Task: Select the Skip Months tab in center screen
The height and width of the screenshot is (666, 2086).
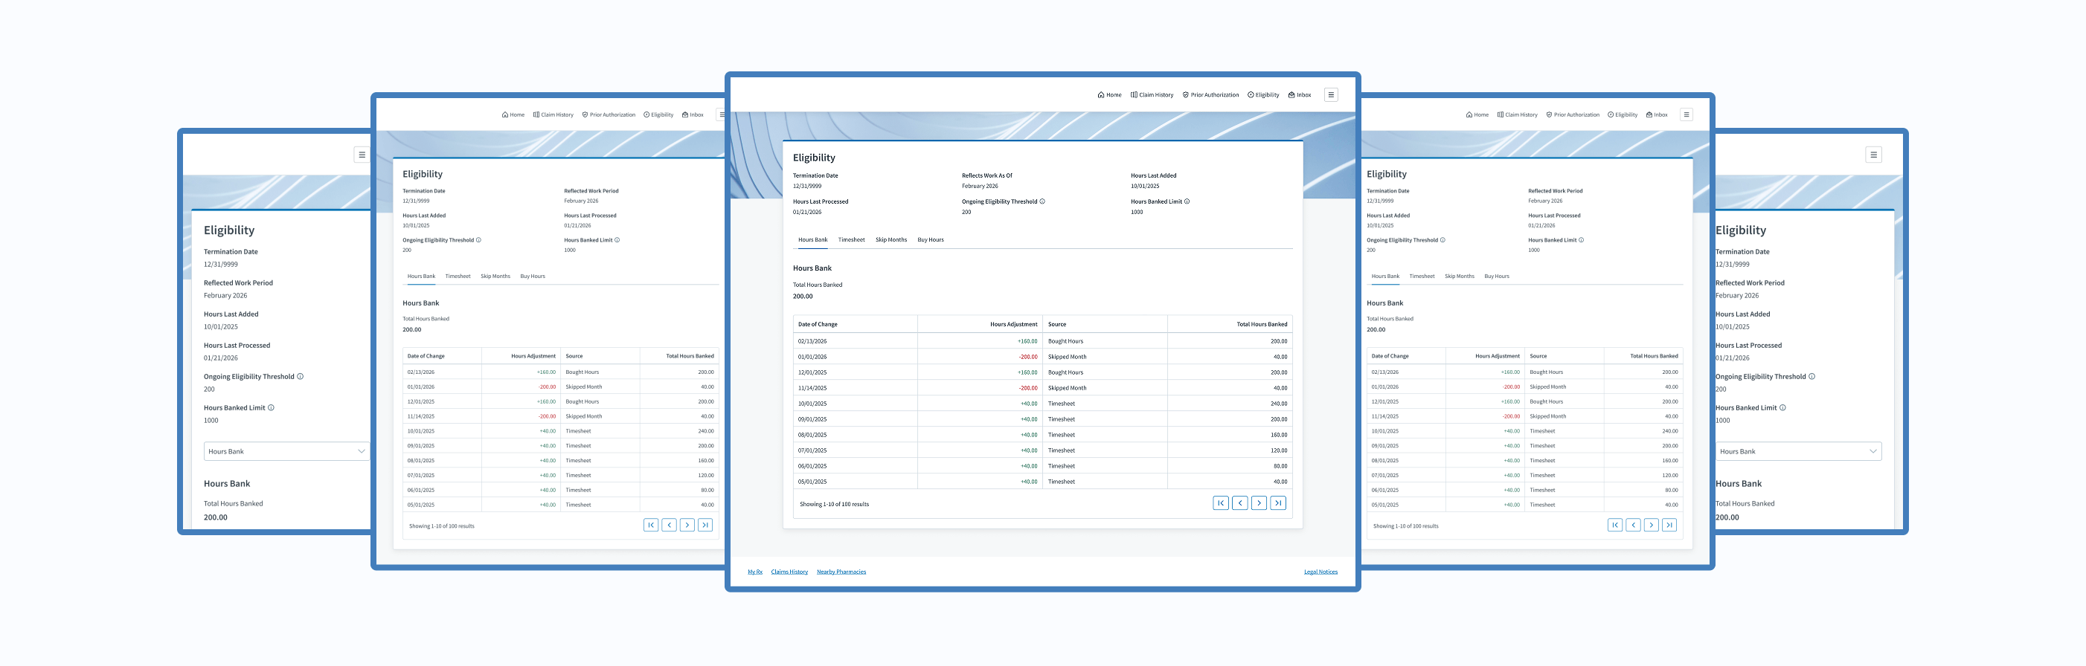Action: pos(890,240)
